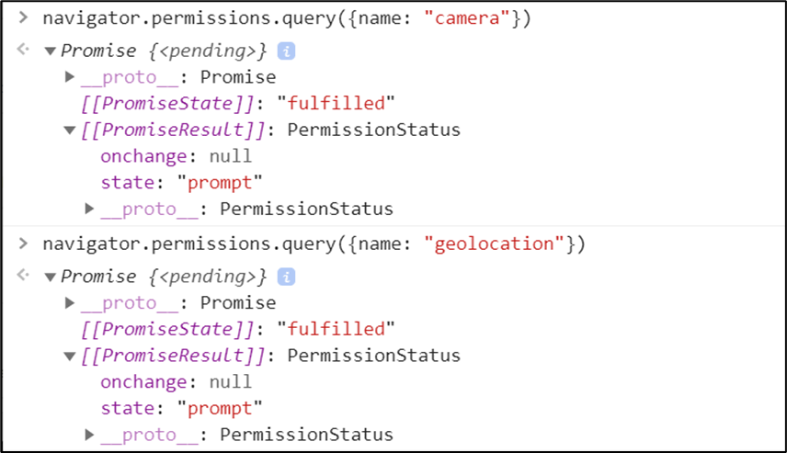Collapse the Promise object in the camera result
The width and height of the screenshot is (787, 453).
pos(51,51)
